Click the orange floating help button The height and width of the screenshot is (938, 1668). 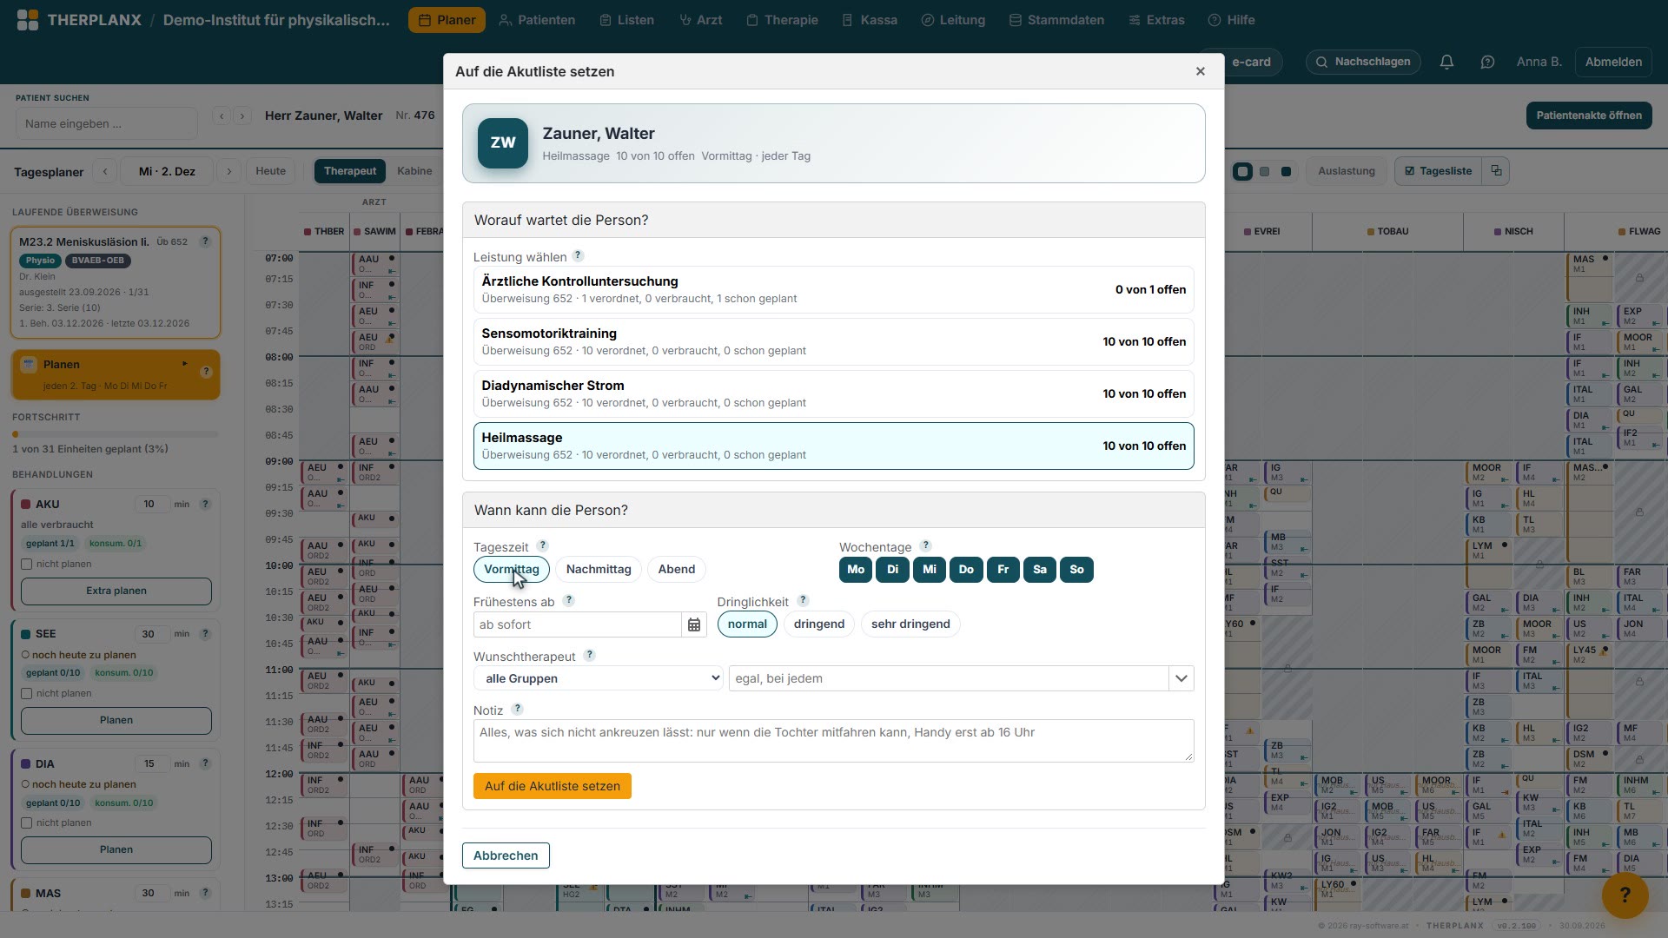(1625, 895)
